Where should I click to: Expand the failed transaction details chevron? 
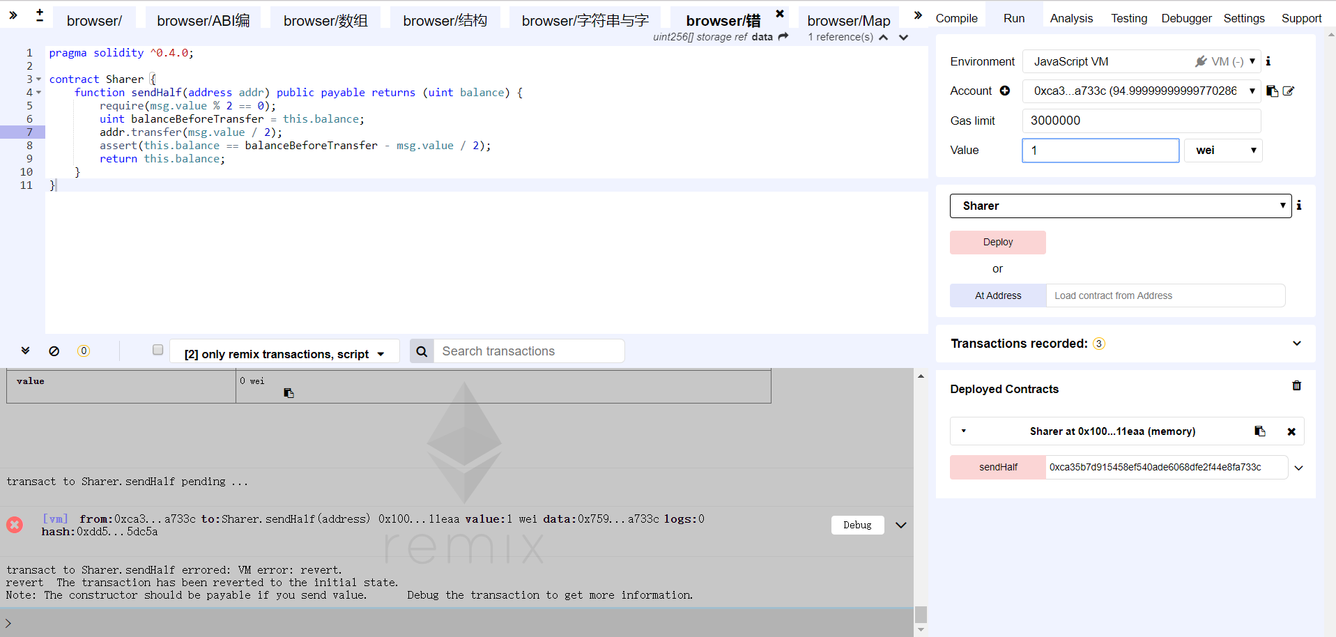[901, 525]
